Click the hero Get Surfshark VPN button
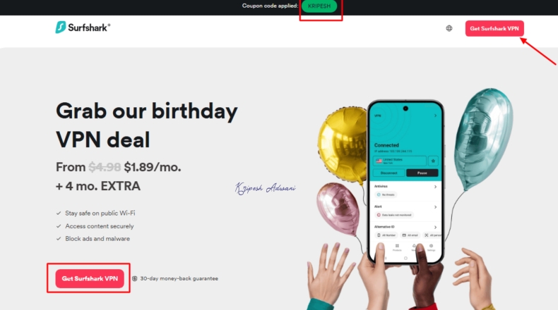Image resolution: width=558 pixels, height=310 pixels. [x=90, y=279]
